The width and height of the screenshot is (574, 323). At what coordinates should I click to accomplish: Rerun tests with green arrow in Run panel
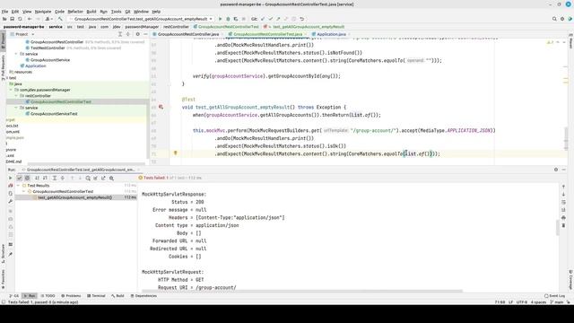10,178
